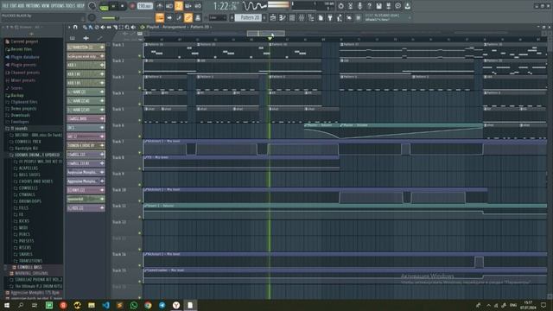Toggle the metronome icon
Screen dimensions: 553x311
pos(159,6)
